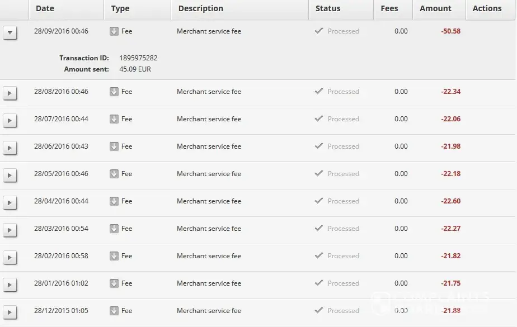Click the fee icon on the 28/03/2016 row

point(114,229)
